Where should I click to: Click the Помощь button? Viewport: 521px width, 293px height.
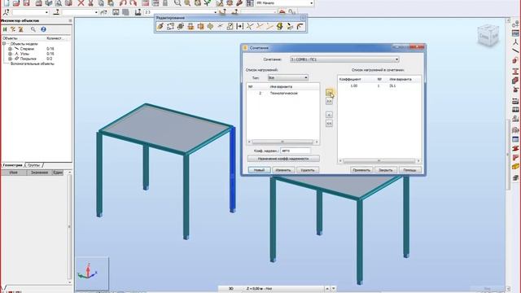point(410,170)
